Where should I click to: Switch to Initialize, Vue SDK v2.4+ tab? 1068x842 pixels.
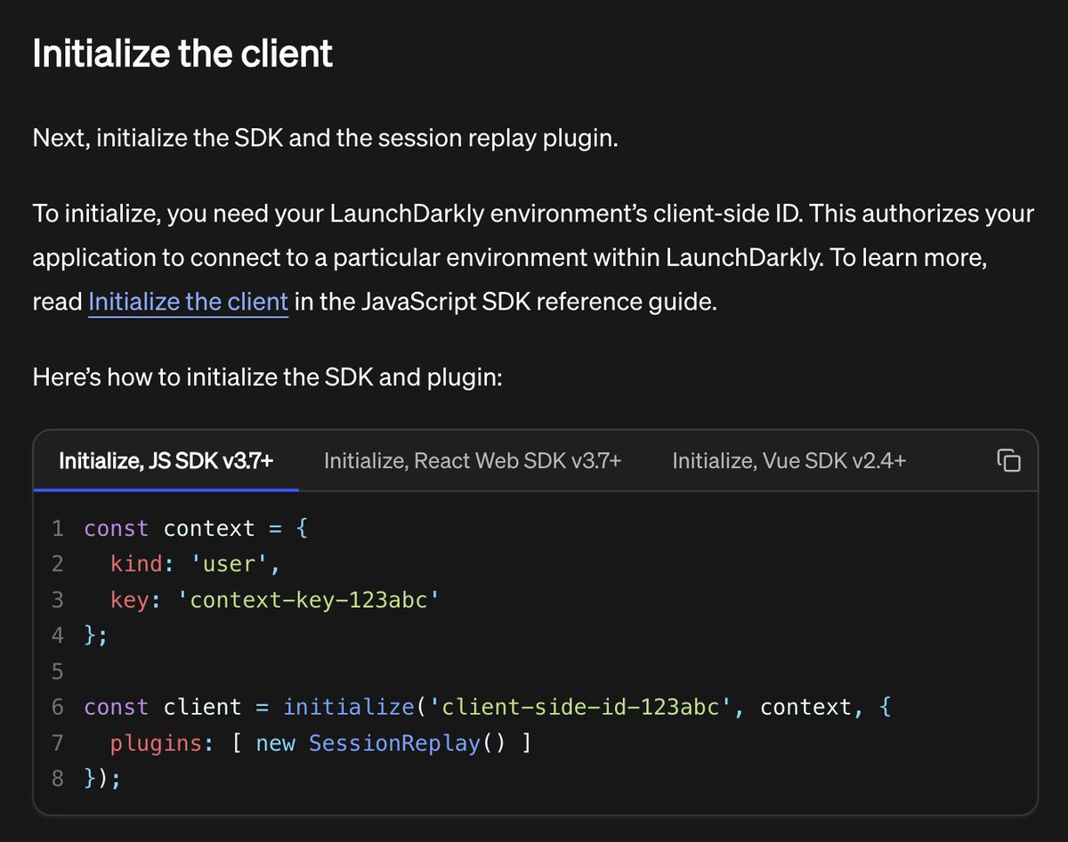click(789, 461)
